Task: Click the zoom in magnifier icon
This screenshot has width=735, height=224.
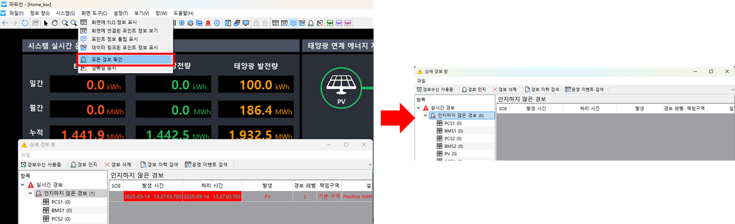Action: pos(65,23)
